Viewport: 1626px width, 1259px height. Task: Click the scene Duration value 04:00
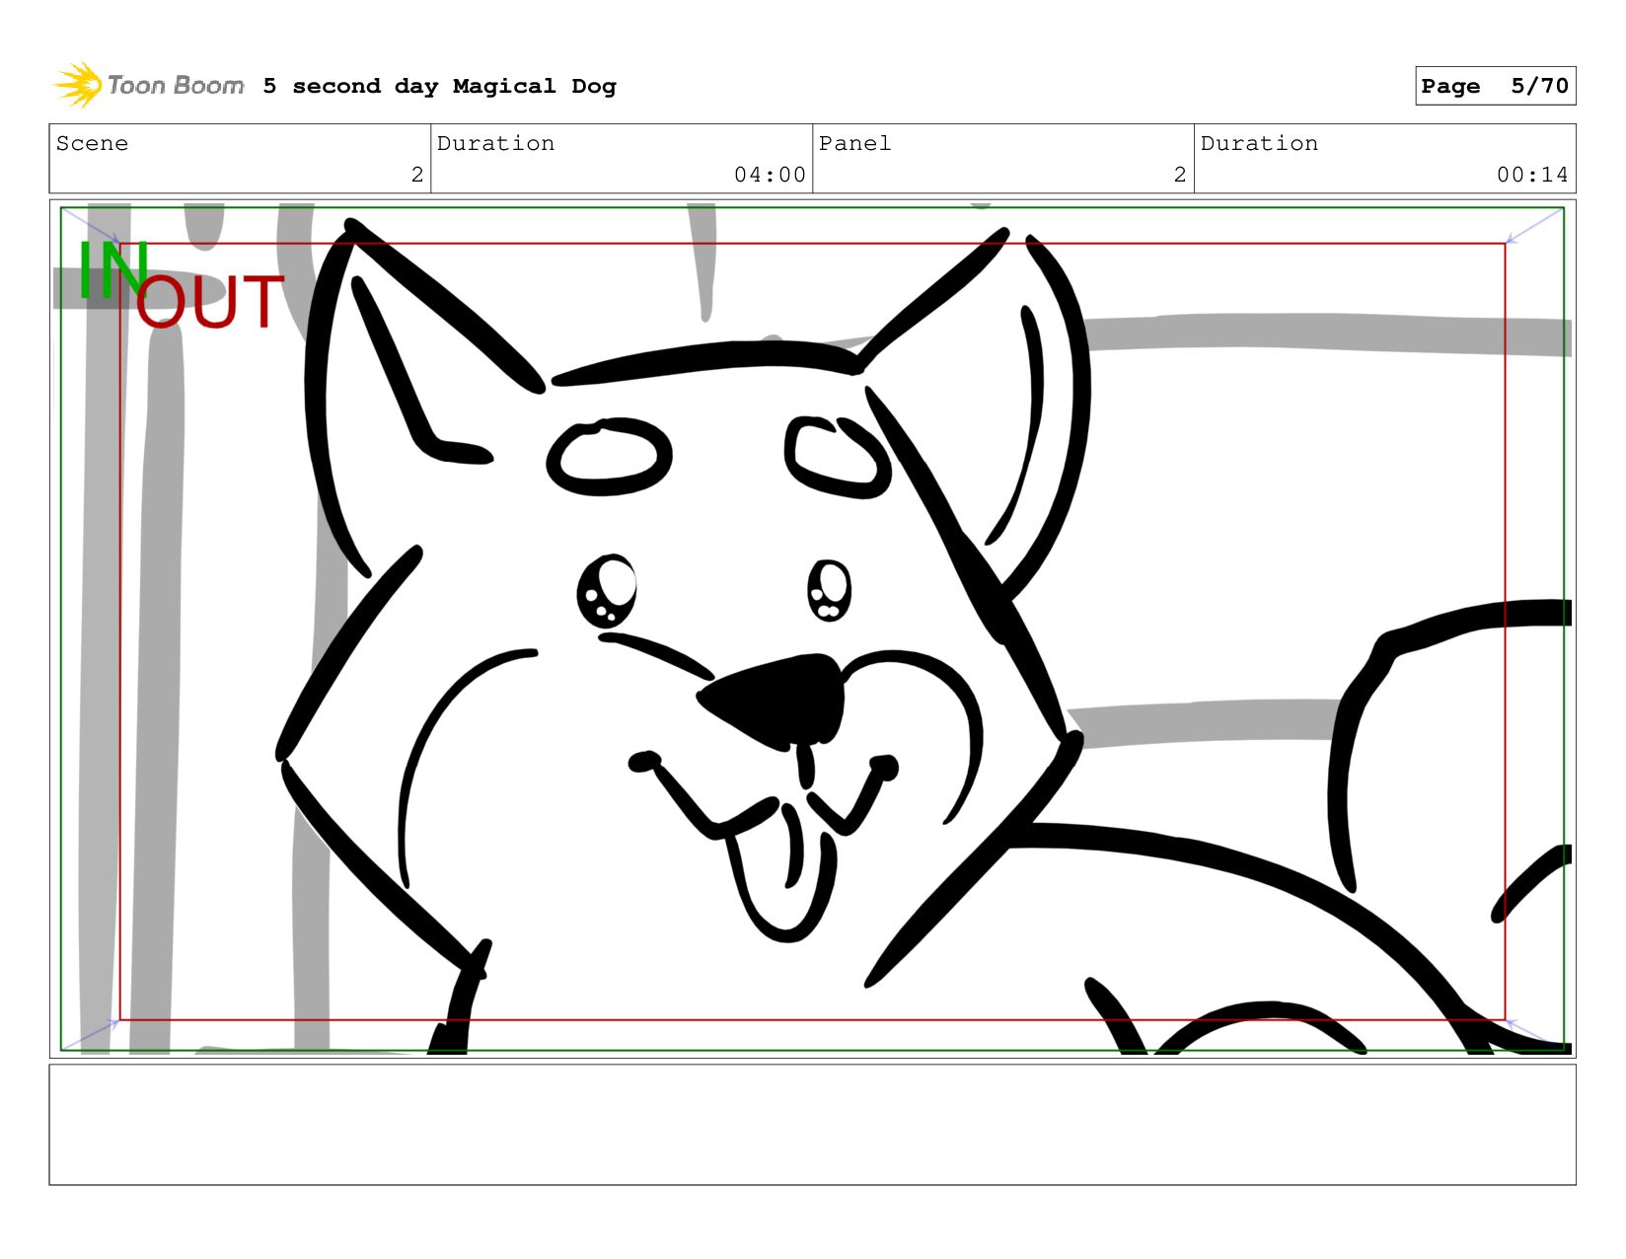point(770,175)
